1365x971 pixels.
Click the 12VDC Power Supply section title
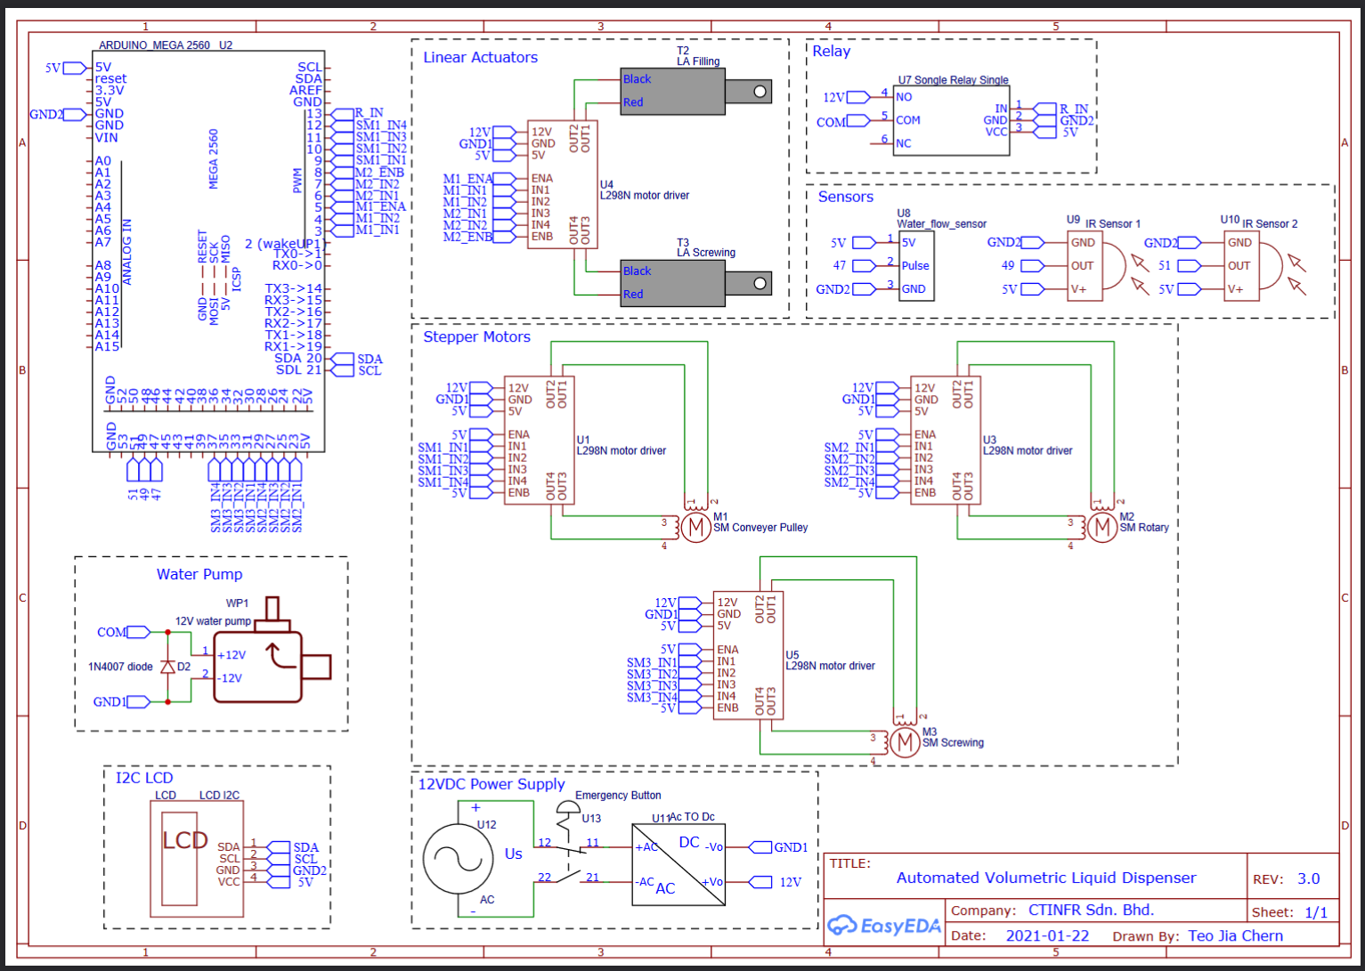(x=492, y=784)
